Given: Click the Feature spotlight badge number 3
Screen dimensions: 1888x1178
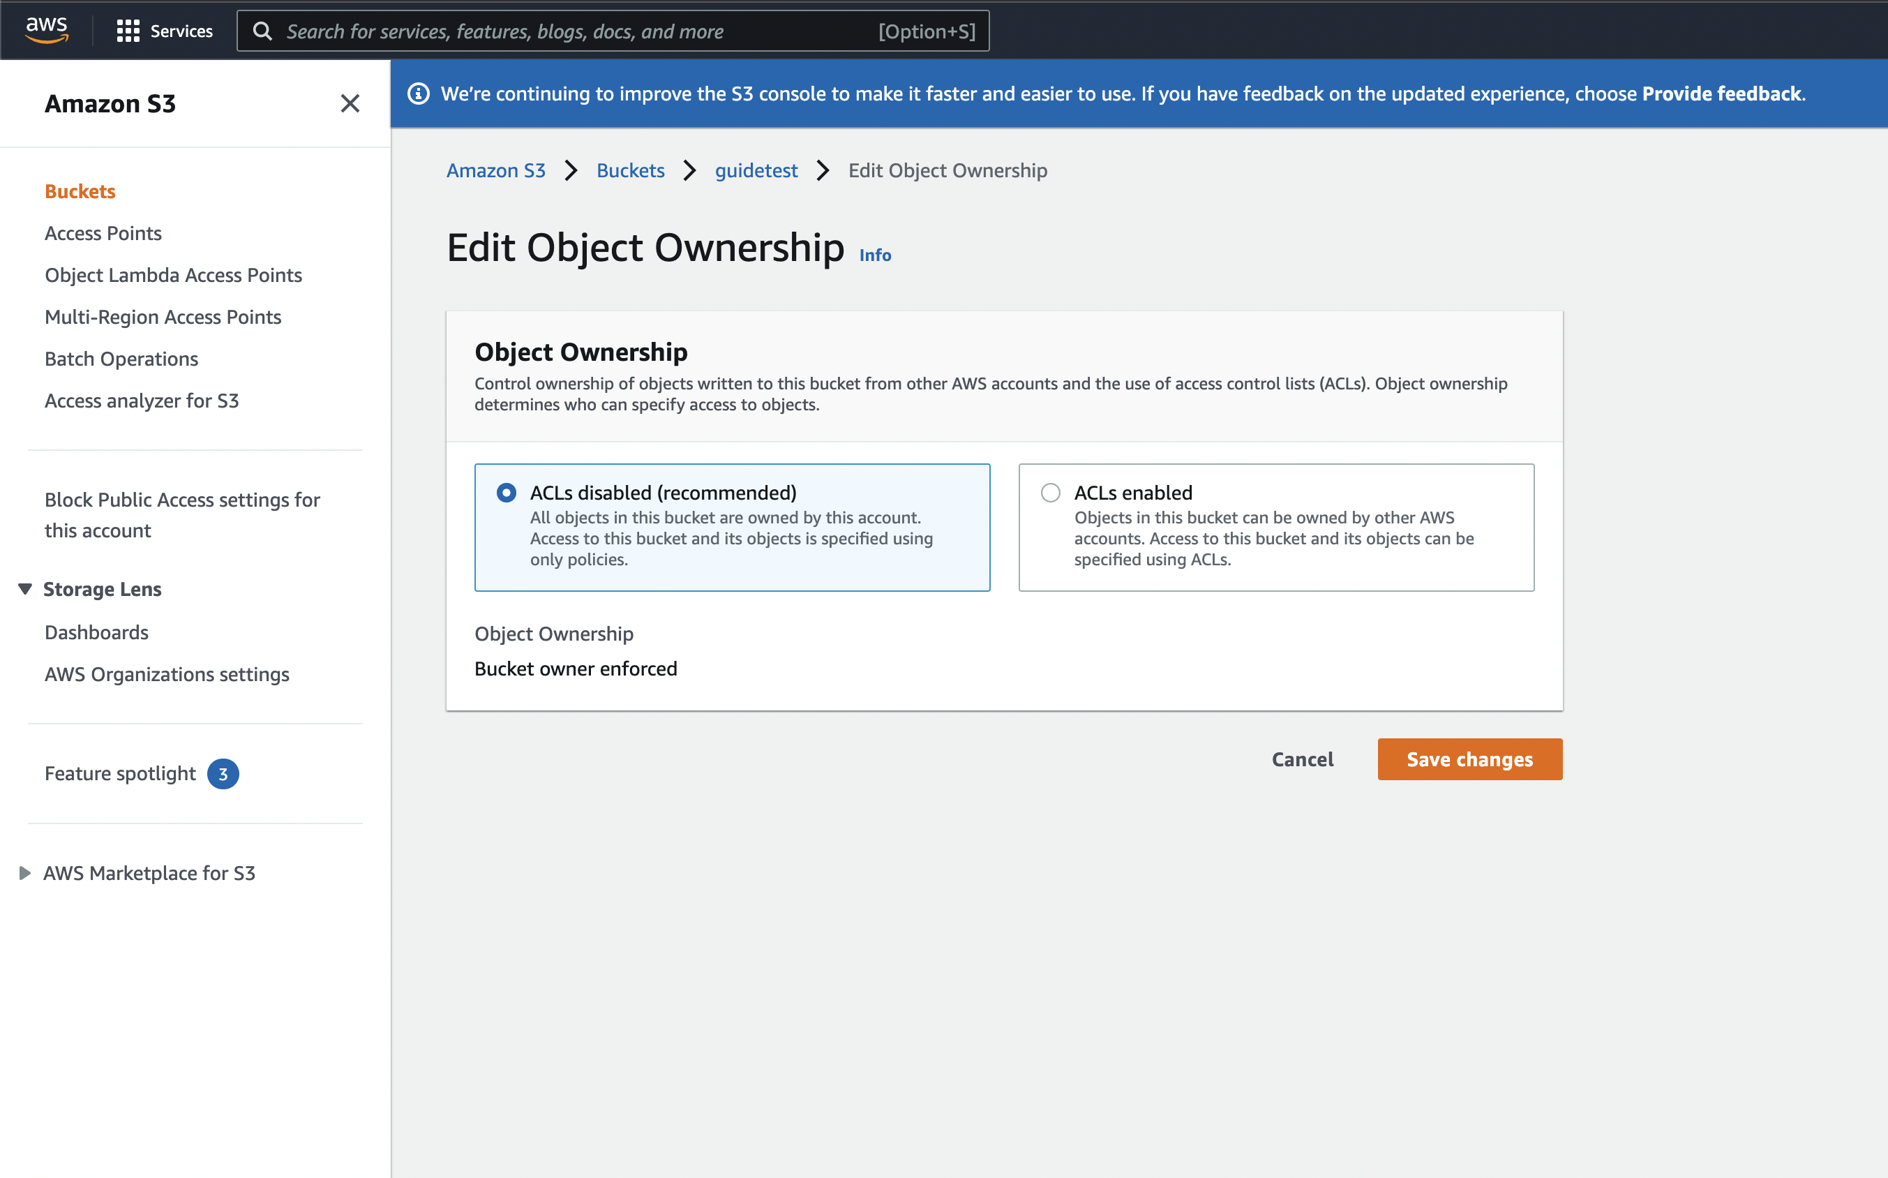Looking at the screenshot, I should 223,774.
